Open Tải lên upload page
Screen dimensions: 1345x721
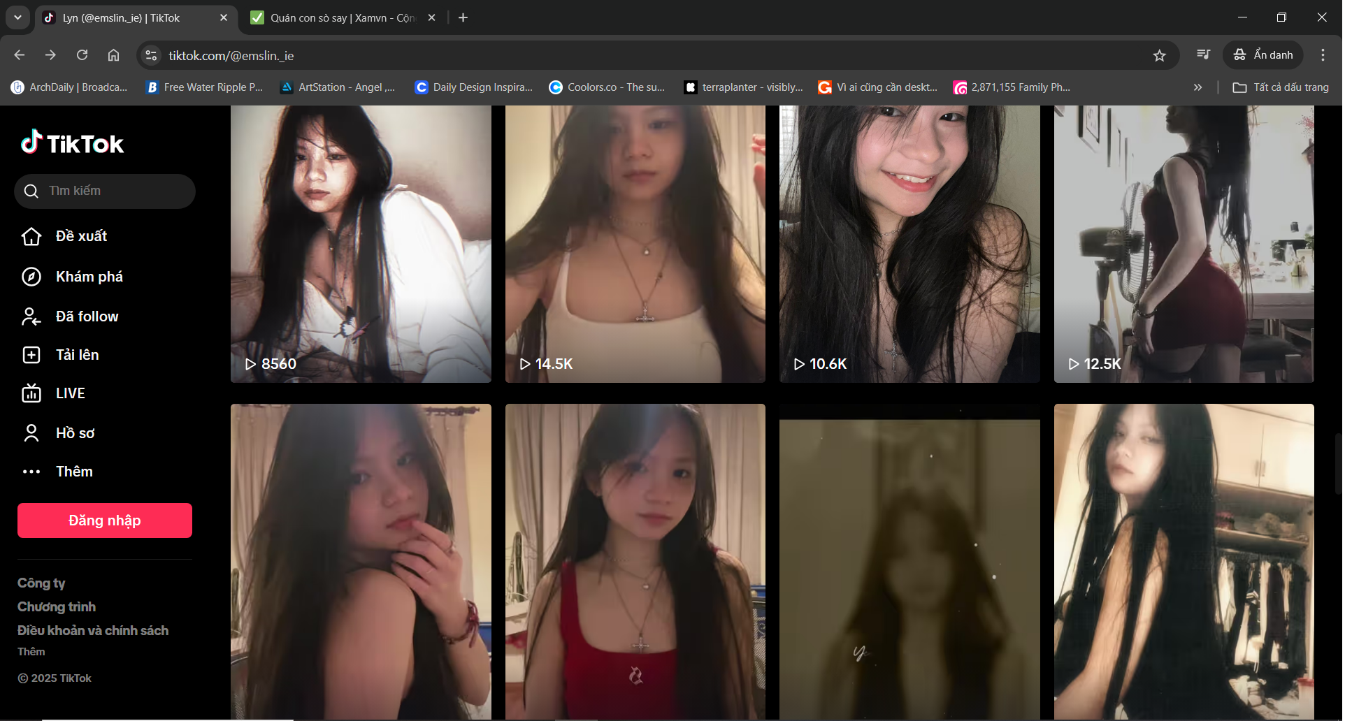click(77, 355)
